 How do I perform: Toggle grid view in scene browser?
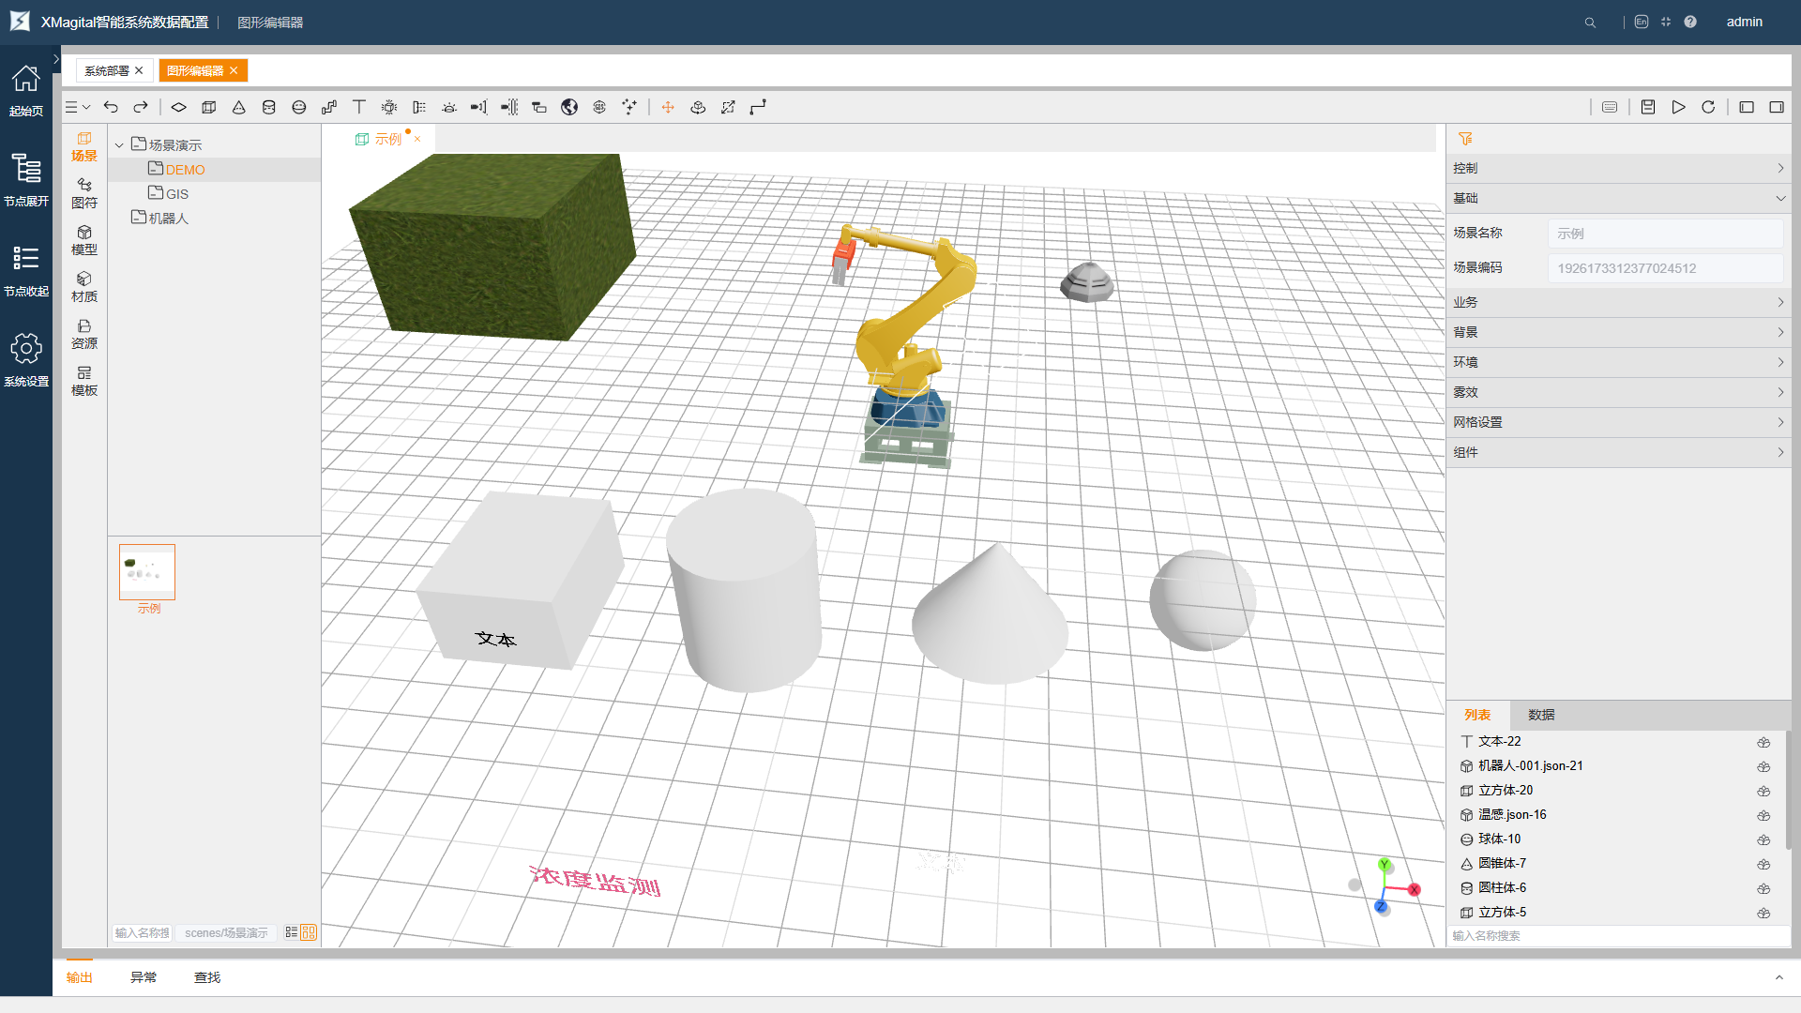[309, 932]
